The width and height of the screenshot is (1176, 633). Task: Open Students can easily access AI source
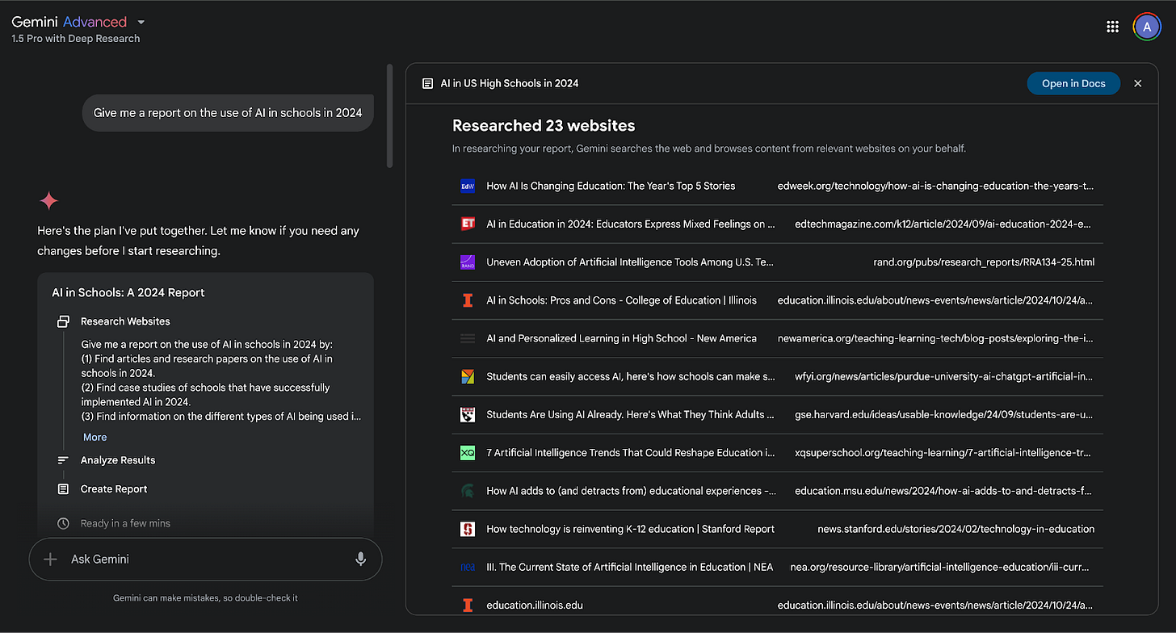point(630,376)
